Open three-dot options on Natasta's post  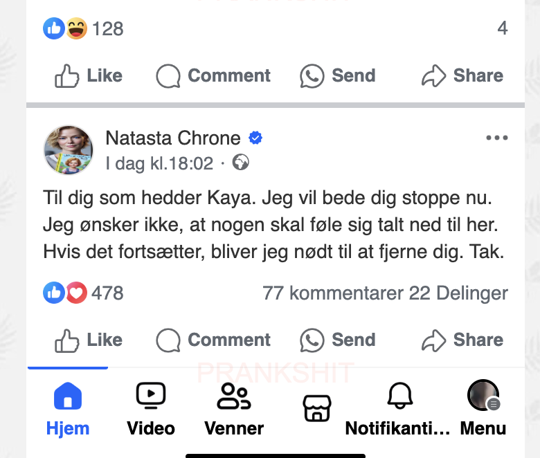[496, 138]
